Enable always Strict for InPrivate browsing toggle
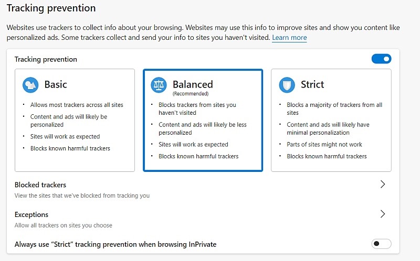This screenshot has width=420, height=261. pyautogui.click(x=381, y=244)
